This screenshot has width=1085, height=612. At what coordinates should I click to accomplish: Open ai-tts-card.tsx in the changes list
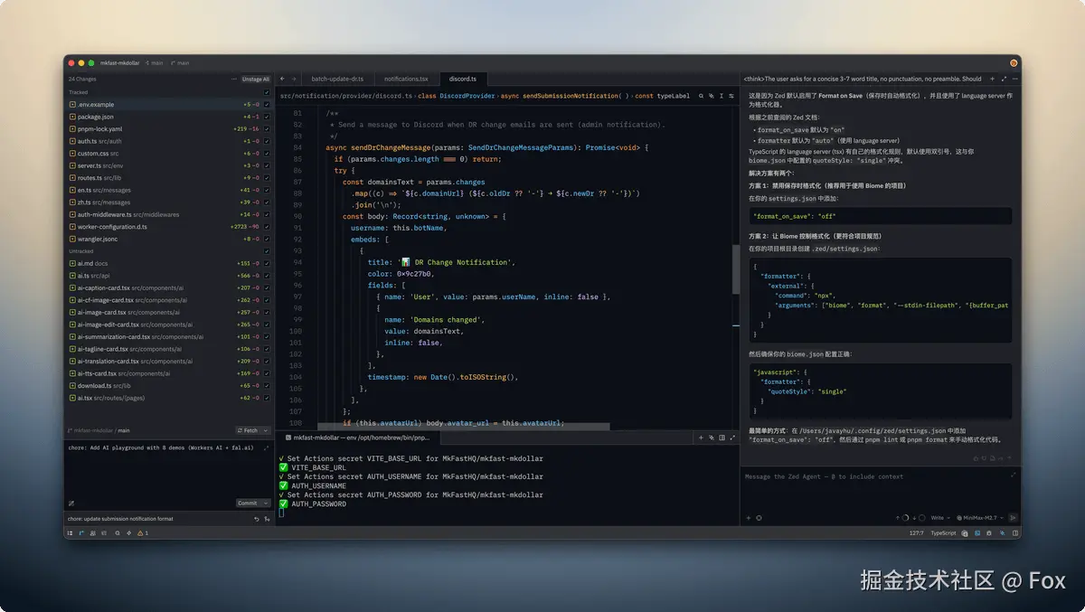(x=167, y=373)
